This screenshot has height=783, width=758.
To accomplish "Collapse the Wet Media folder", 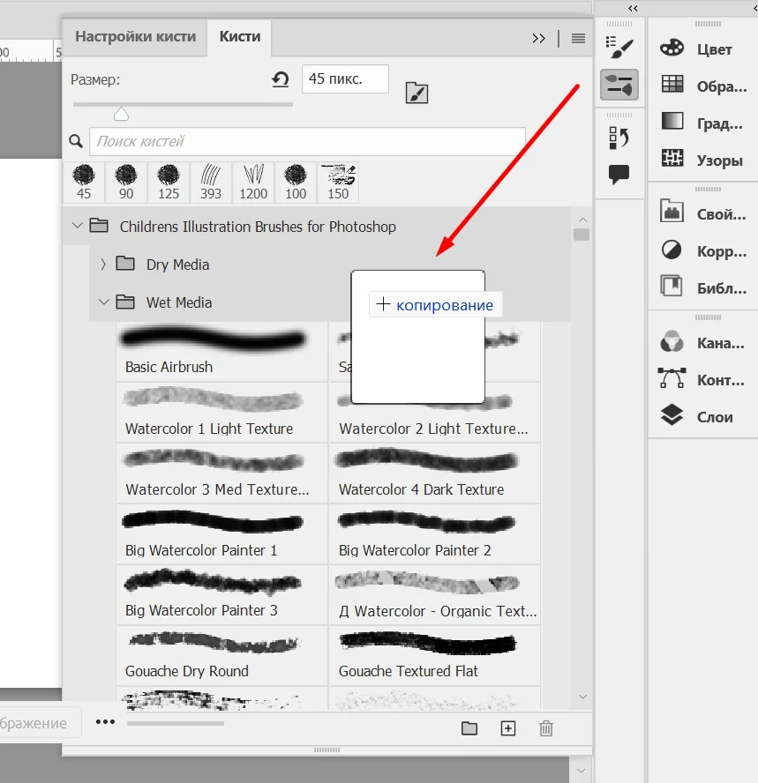I will pyautogui.click(x=103, y=302).
